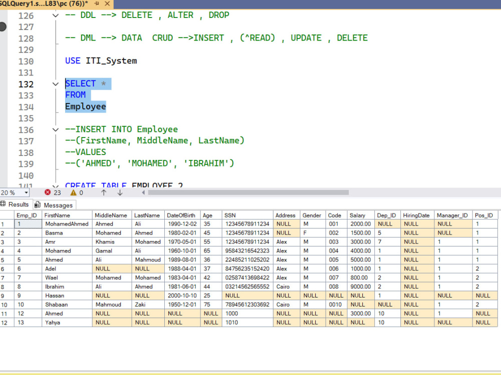Click the Emp_ID column header

[28, 215]
